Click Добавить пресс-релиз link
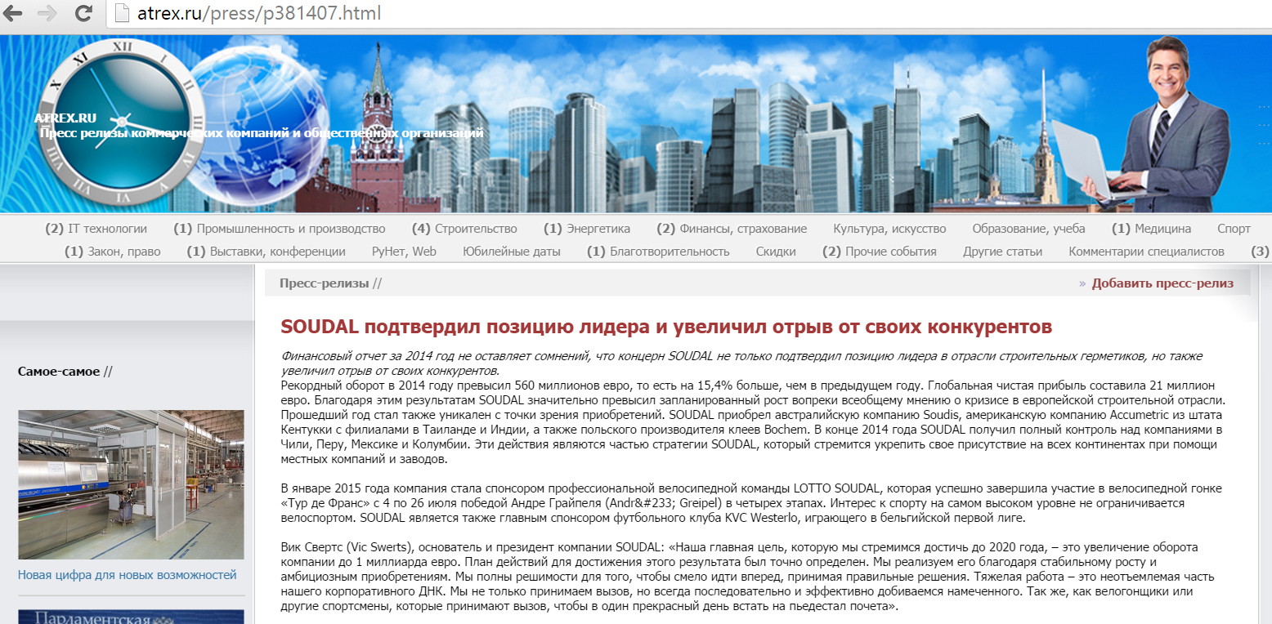Viewport: 1272px width, 624px height. point(1162,283)
